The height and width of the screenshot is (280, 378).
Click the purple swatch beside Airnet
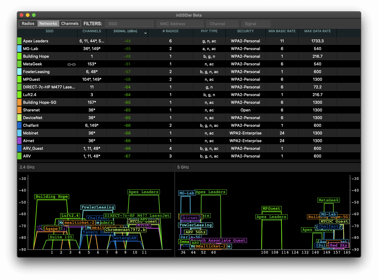[x=19, y=141]
